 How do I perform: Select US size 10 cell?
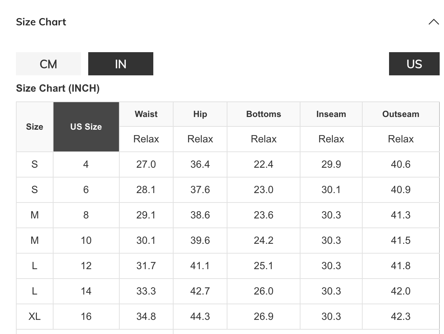[x=86, y=241]
